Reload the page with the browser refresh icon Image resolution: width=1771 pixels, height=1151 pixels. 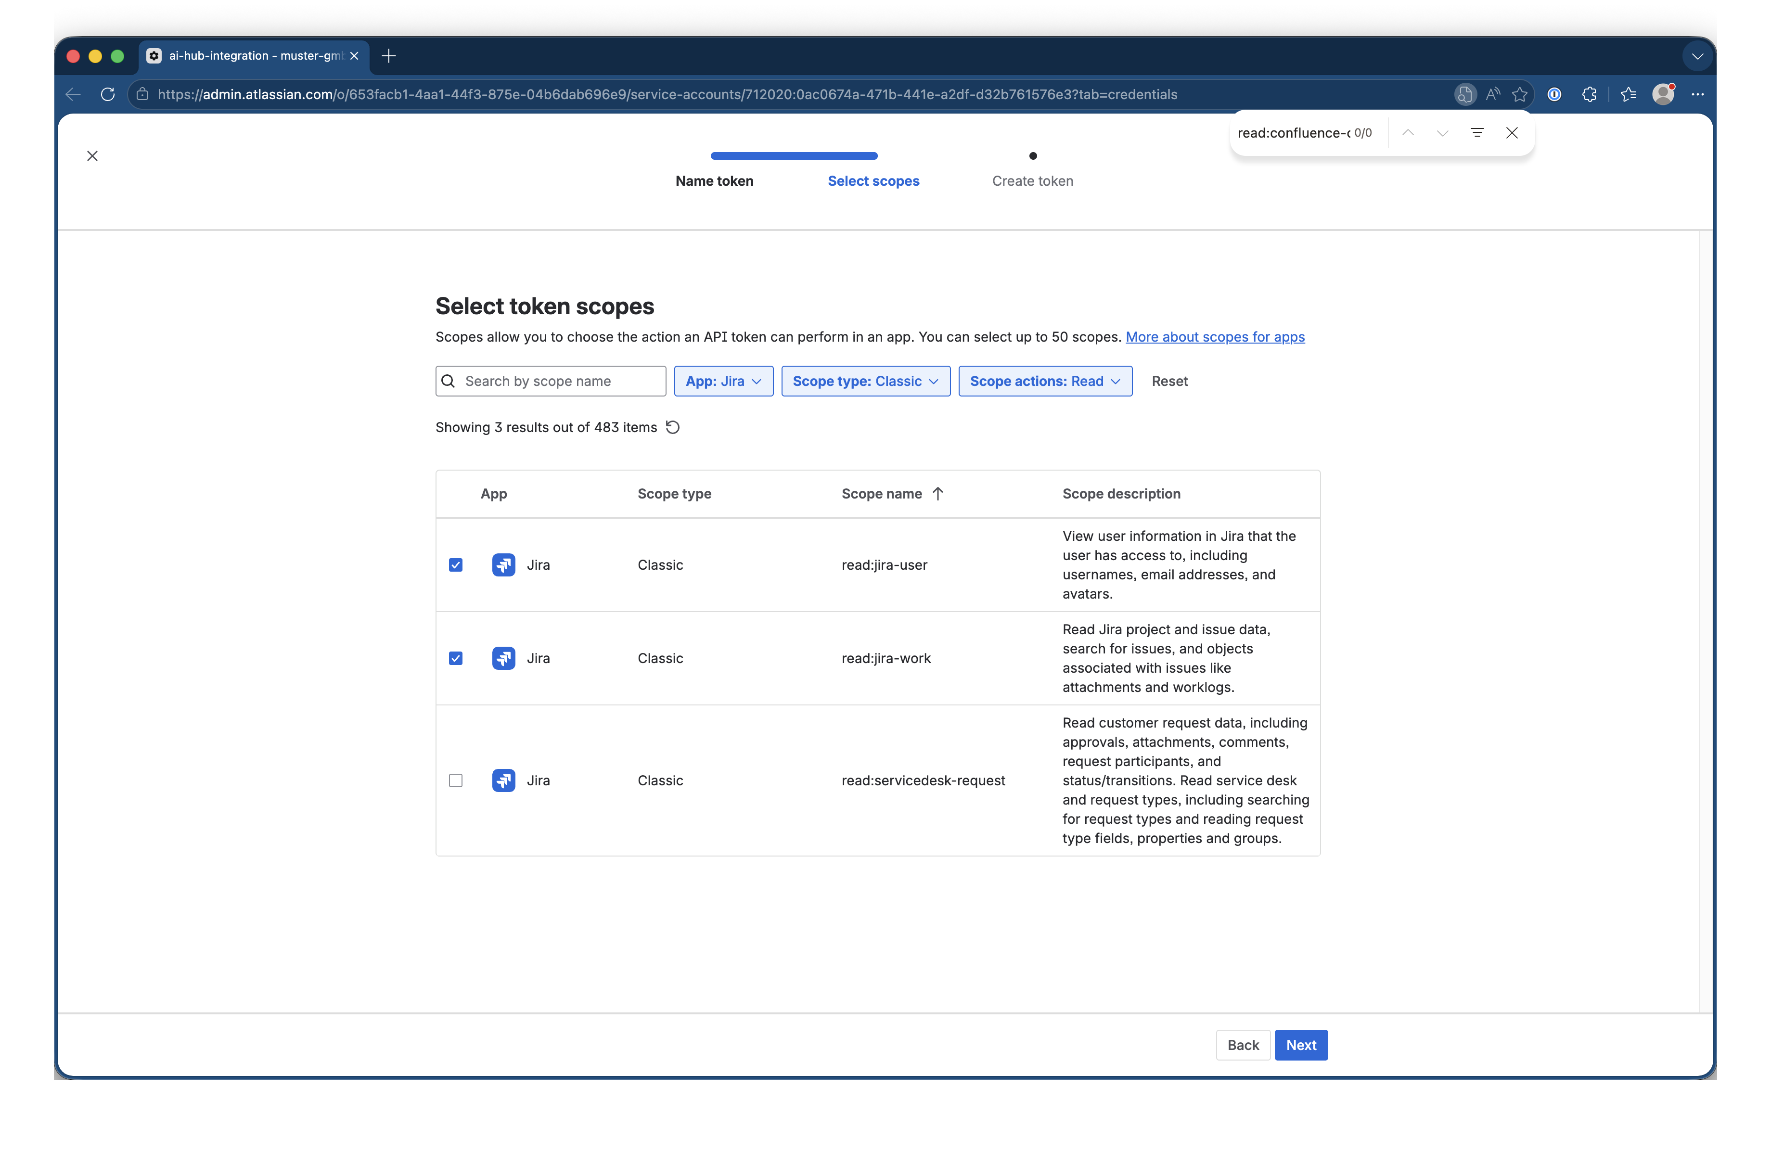(x=108, y=94)
